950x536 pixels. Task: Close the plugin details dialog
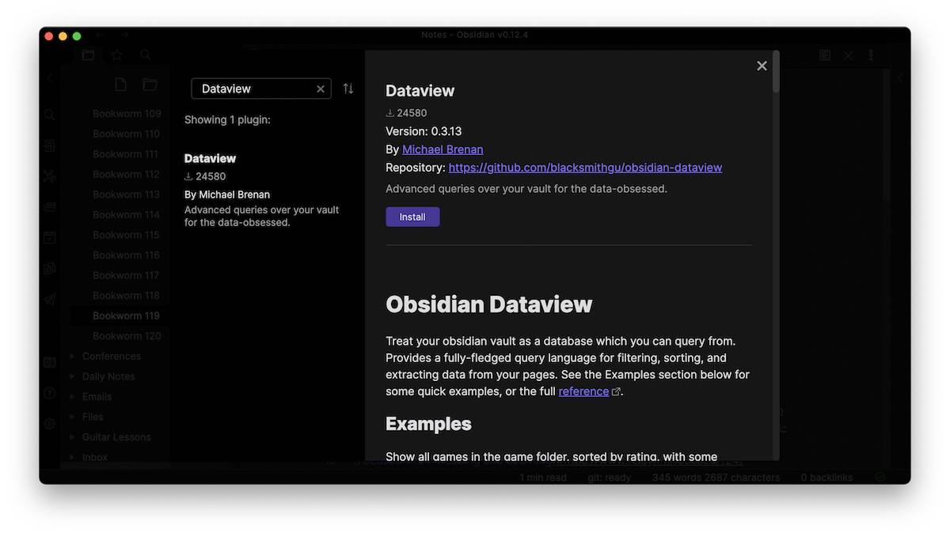(x=762, y=66)
